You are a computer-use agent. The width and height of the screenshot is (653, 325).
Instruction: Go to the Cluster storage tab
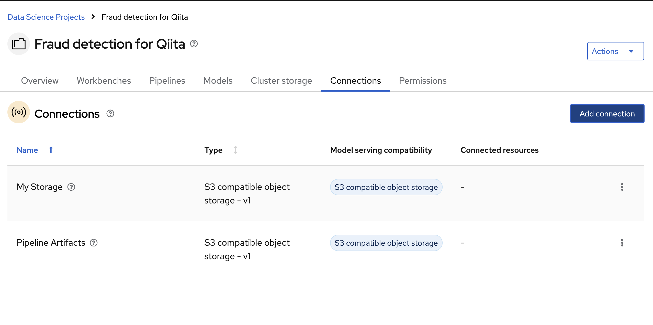[x=281, y=81]
